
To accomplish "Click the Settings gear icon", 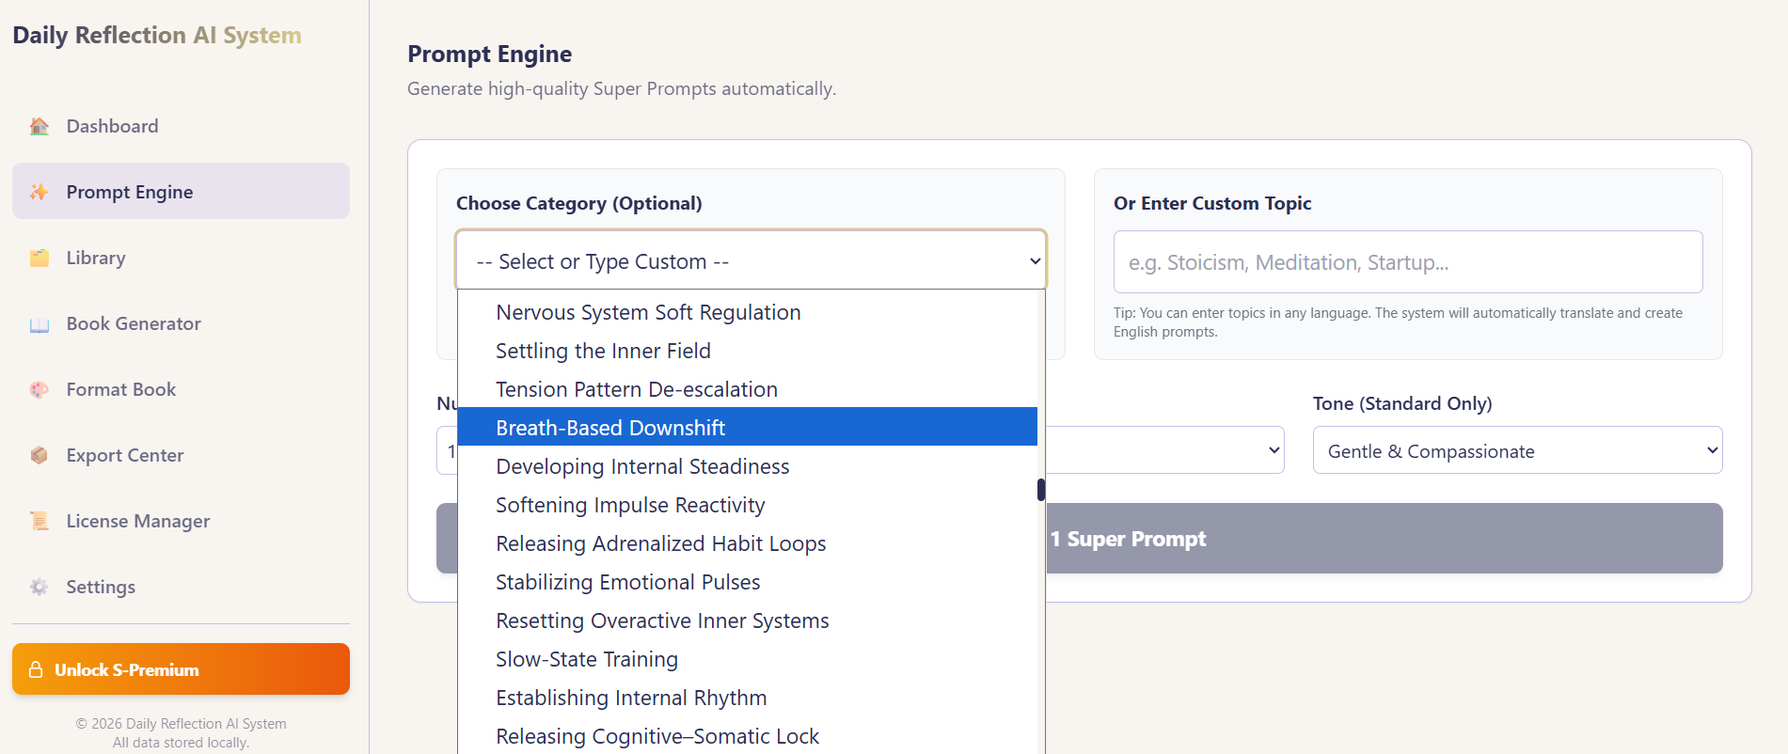I will (40, 587).
